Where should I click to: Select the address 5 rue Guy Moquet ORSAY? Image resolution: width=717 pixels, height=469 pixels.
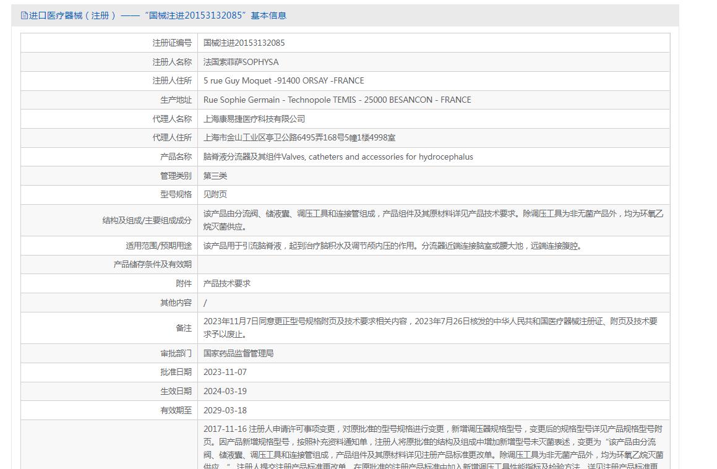click(x=283, y=81)
